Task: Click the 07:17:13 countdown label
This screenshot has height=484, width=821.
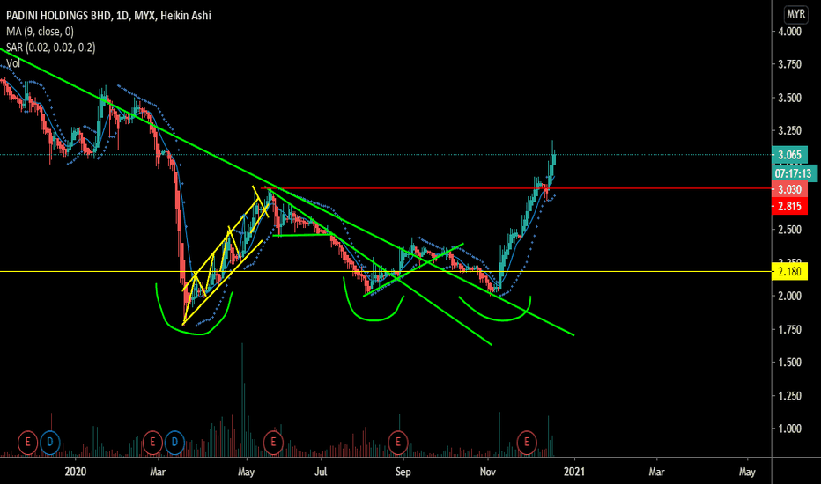Action: 795,173
